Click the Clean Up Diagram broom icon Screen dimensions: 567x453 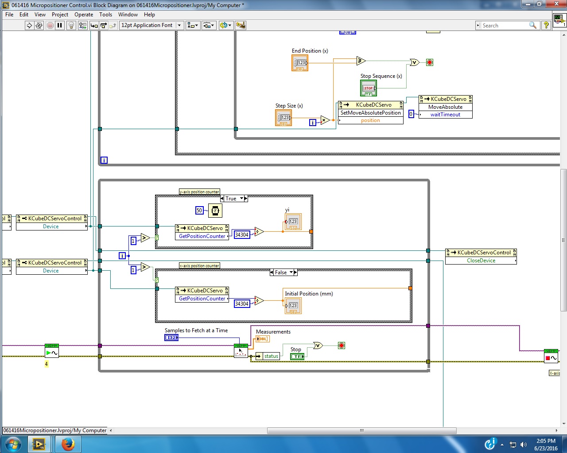(x=241, y=25)
